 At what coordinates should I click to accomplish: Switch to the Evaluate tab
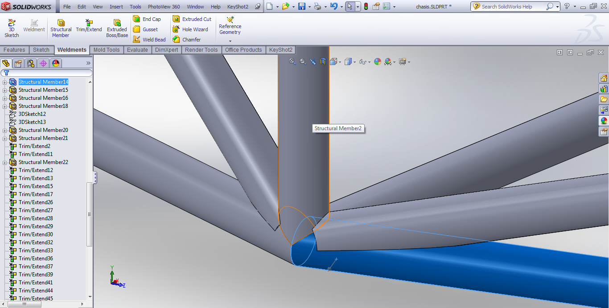137,50
